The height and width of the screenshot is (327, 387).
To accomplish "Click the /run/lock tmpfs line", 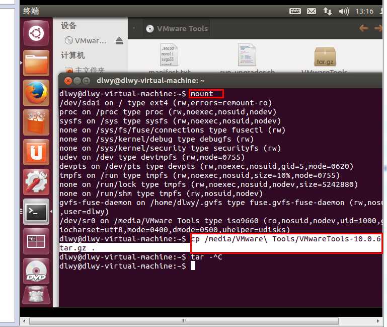I will pos(208,184).
